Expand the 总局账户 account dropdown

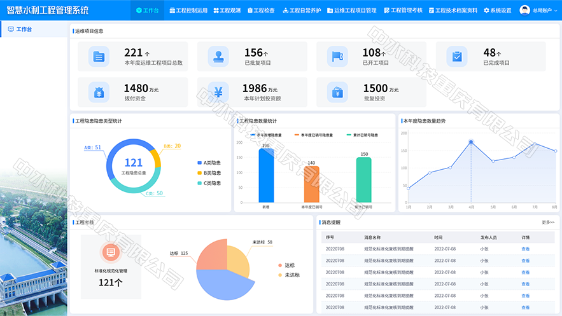pyautogui.click(x=545, y=10)
